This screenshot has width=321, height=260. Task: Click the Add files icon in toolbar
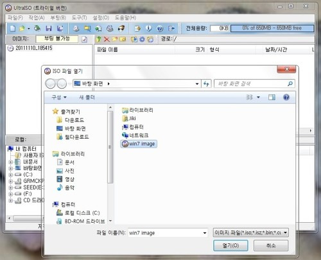coord(137,28)
